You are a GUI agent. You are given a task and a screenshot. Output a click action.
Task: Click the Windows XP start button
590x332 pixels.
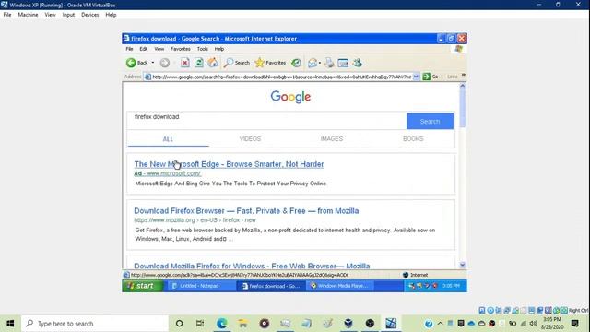point(143,286)
